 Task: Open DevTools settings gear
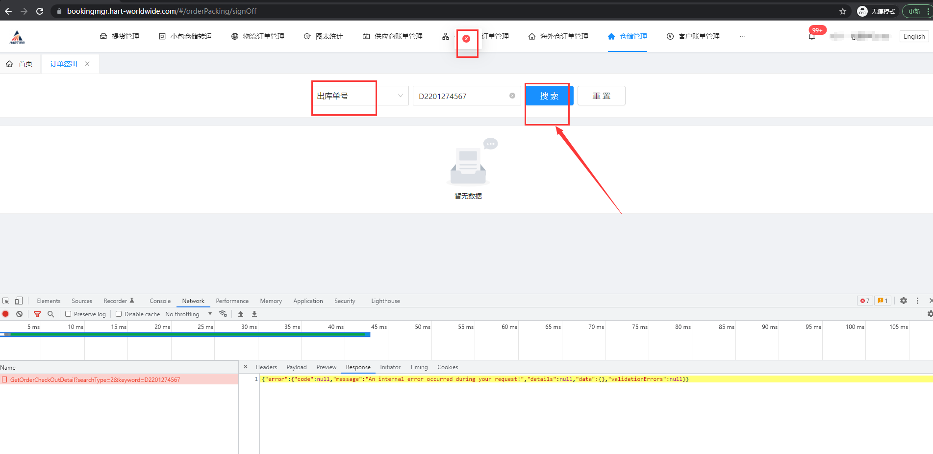(904, 301)
